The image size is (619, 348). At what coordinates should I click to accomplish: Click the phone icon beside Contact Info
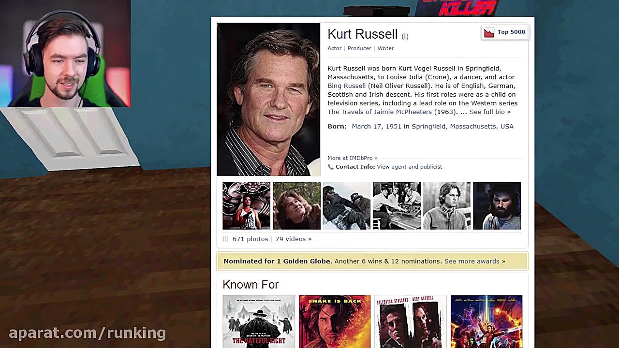331,167
